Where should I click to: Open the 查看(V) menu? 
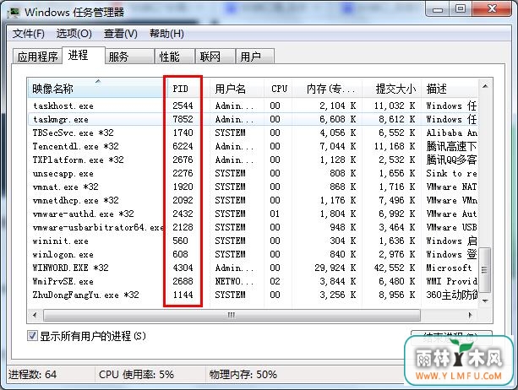pyautogui.click(x=121, y=34)
